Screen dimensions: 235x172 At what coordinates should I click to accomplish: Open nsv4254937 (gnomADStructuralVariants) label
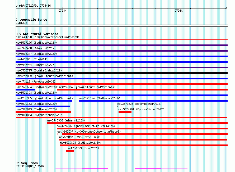[x=86, y=126]
